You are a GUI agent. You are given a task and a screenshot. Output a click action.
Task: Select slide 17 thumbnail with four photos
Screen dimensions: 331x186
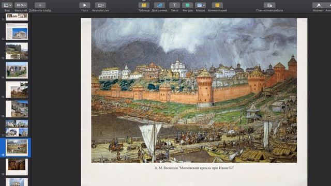(17, 128)
